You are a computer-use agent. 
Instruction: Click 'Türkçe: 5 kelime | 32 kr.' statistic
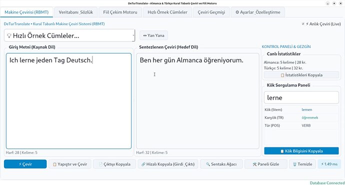click(283, 68)
